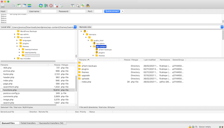Open the Quickconnect history dropdown arrow
The height and width of the screenshot is (128, 224).
tap(123, 11)
